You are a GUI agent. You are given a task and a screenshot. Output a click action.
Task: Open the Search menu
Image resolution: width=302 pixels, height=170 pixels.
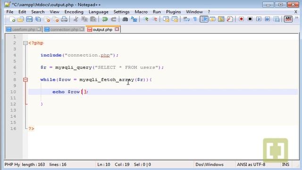(x=38, y=12)
